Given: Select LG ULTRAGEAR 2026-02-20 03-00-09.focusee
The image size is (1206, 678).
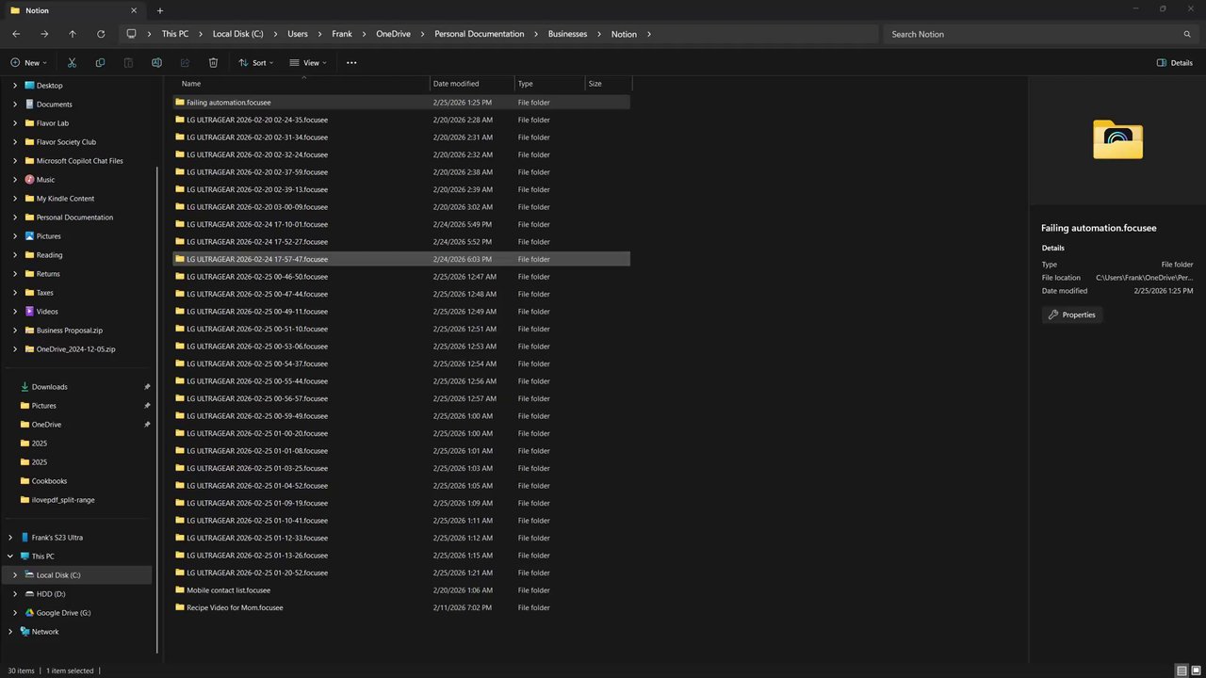Looking at the screenshot, I should [401, 207].
